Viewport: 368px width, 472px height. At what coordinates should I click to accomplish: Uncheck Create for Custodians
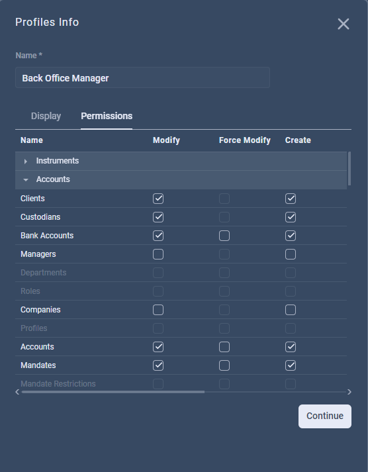point(291,217)
